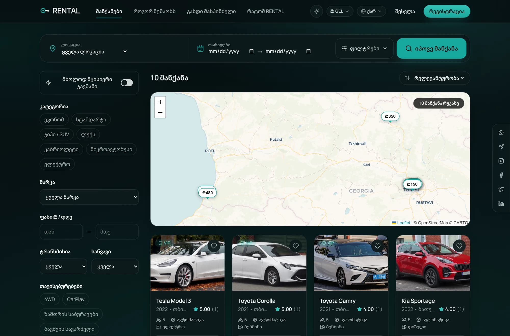Toggle the ელექტრო category chip
The width and height of the screenshot is (510, 336).
[x=57, y=164]
